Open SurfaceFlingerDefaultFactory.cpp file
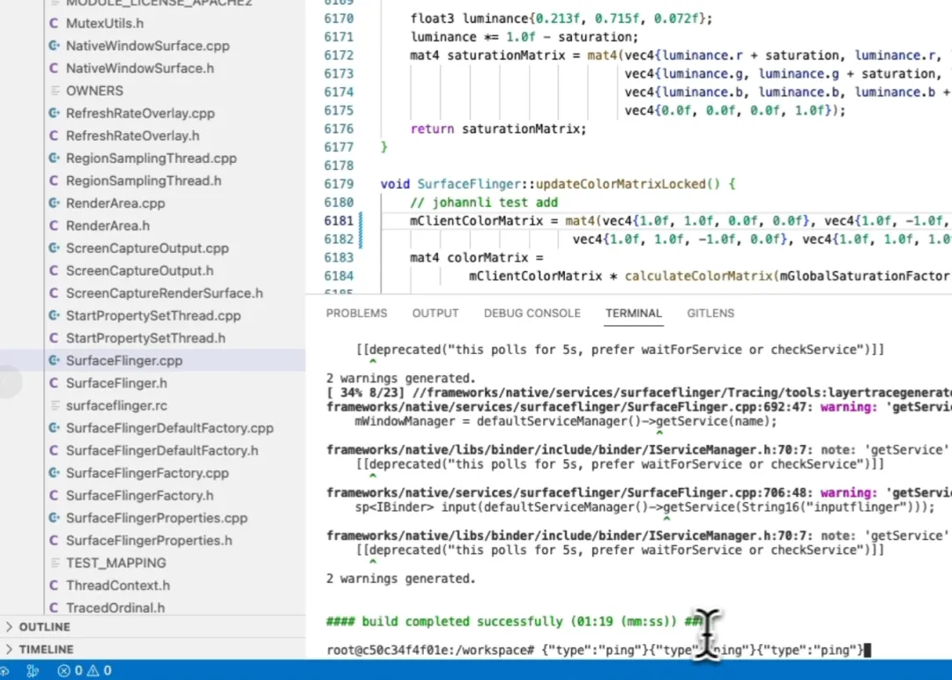The image size is (952, 680). (x=169, y=428)
